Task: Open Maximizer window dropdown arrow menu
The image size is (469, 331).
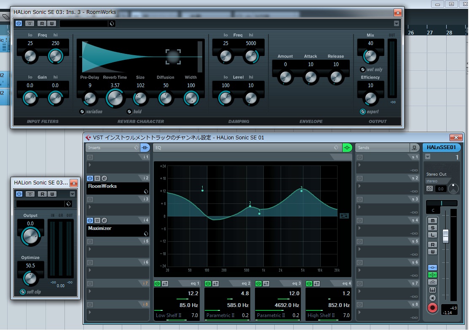Action: (x=72, y=194)
